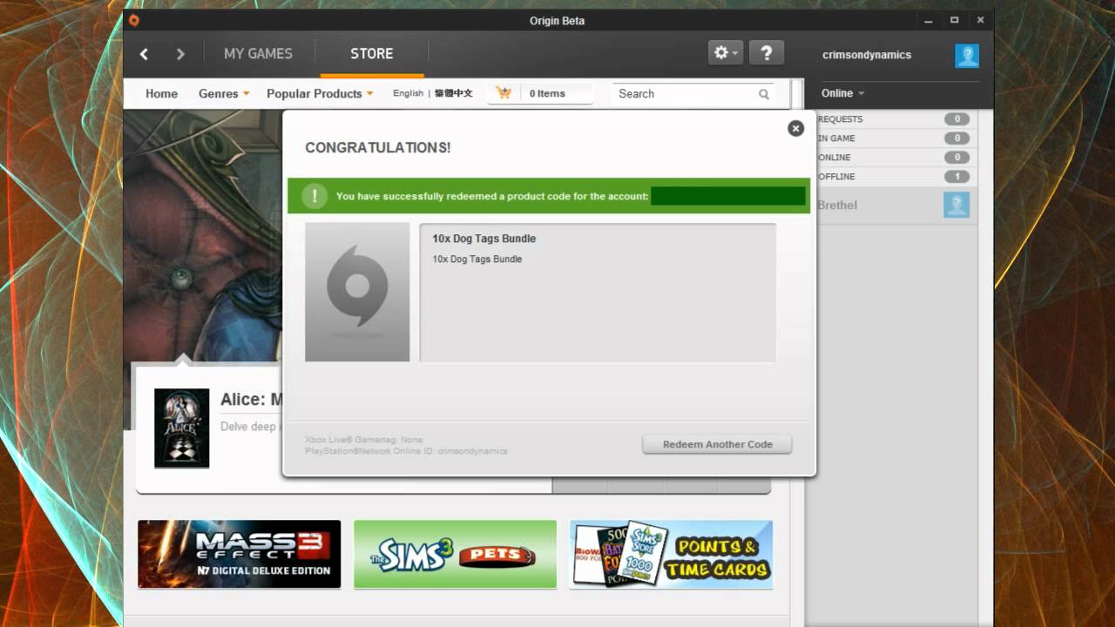Open the shopping cart icon
This screenshot has width=1115, height=627.
pyautogui.click(x=503, y=93)
